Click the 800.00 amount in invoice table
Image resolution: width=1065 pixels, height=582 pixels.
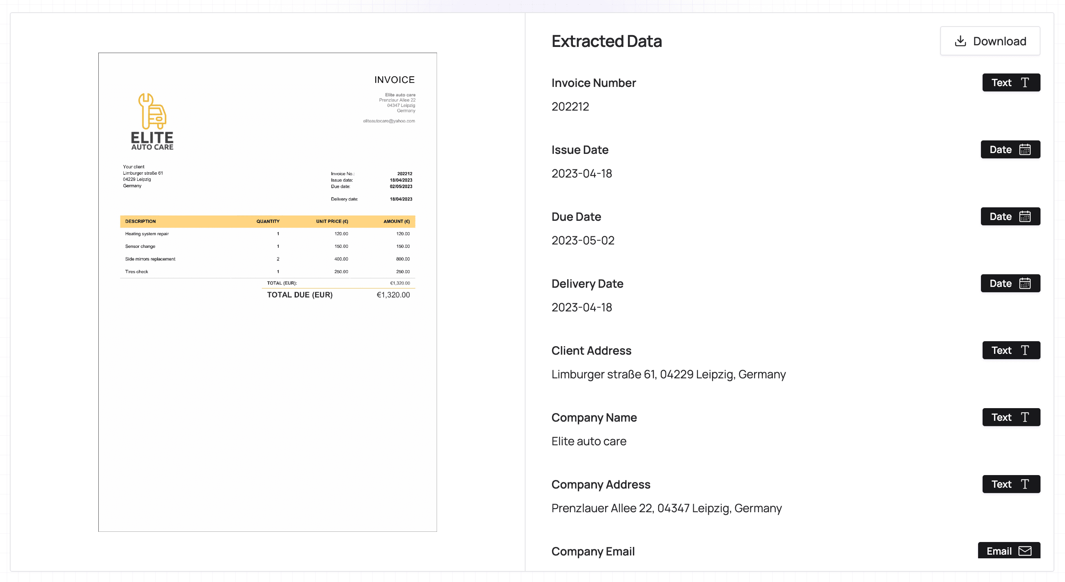pos(403,259)
